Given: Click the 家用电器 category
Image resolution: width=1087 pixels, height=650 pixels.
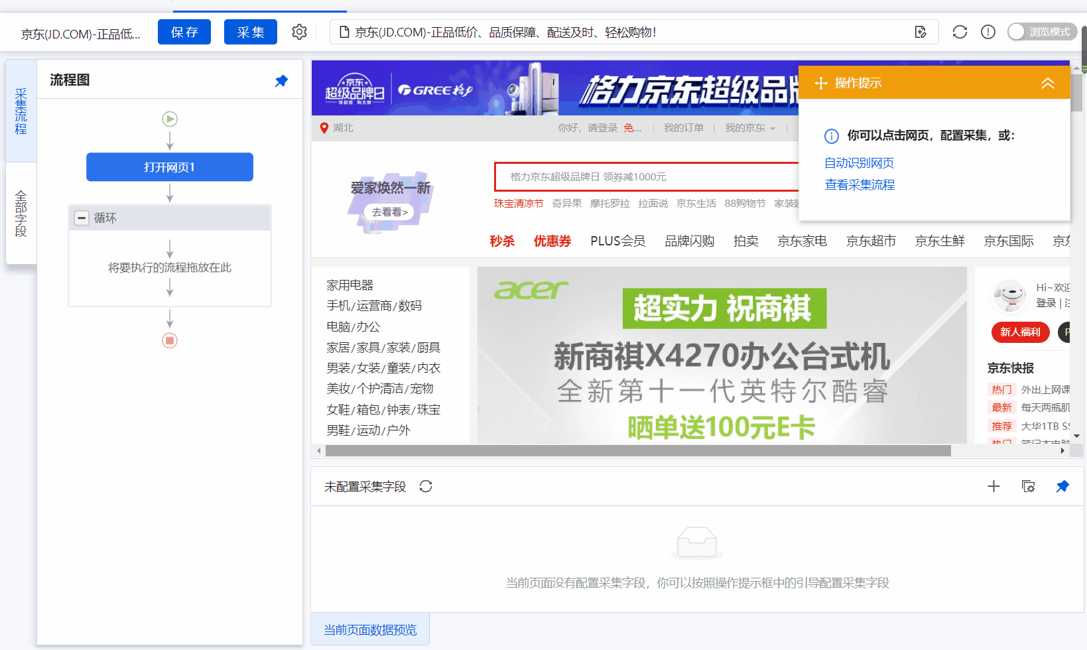Looking at the screenshot, I should 350,285.
